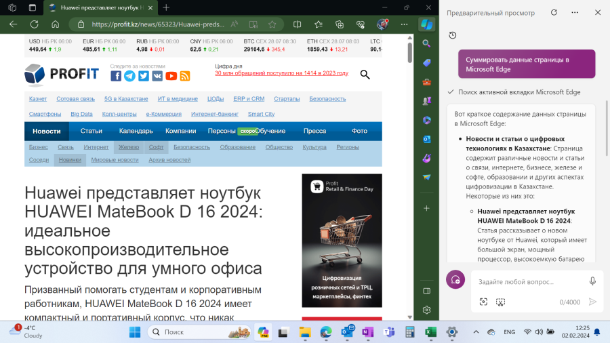Screen dimensions: 610x343
Task: Open collections icon in toolbar
Action: pos(340,24)
